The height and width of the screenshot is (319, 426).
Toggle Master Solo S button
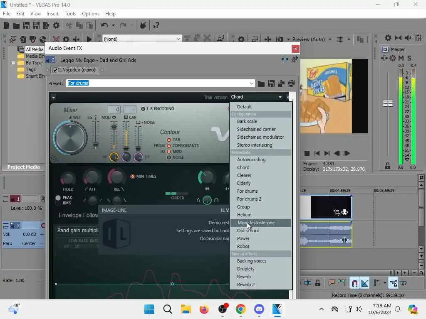[x=409, y=58]
